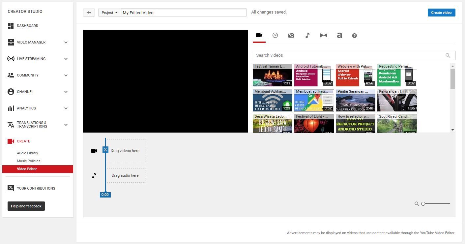Expand the Live Streaming section
The height and width of the screenshot is (244, 465).
point(66,59)
